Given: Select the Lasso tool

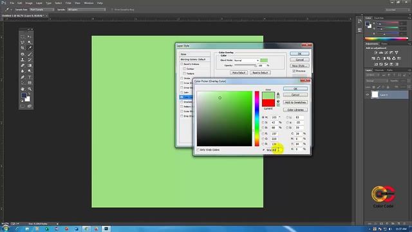Looking at the screenshot, I should point(23,42).
